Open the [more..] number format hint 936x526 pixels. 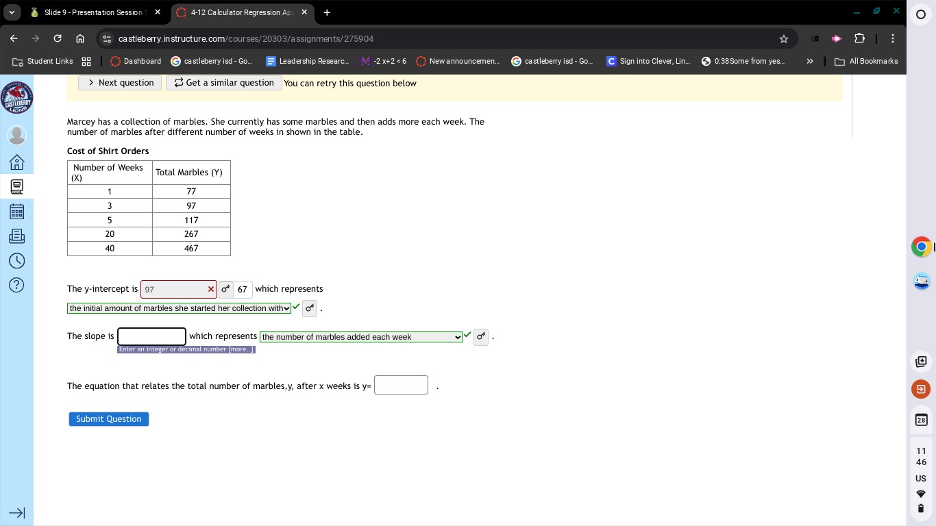point(241,349)
